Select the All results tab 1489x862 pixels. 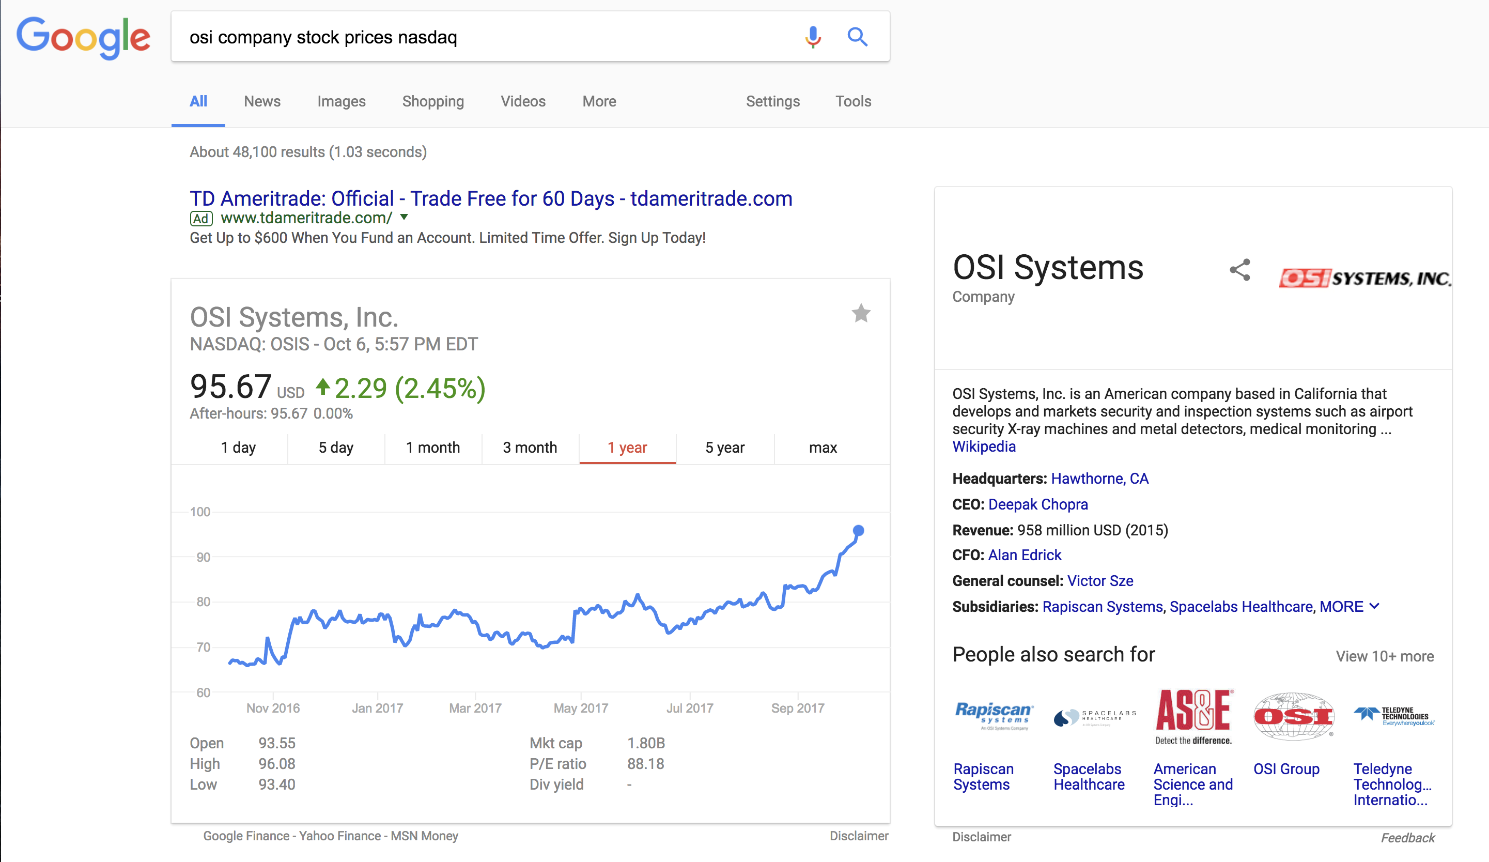(198, 101)
